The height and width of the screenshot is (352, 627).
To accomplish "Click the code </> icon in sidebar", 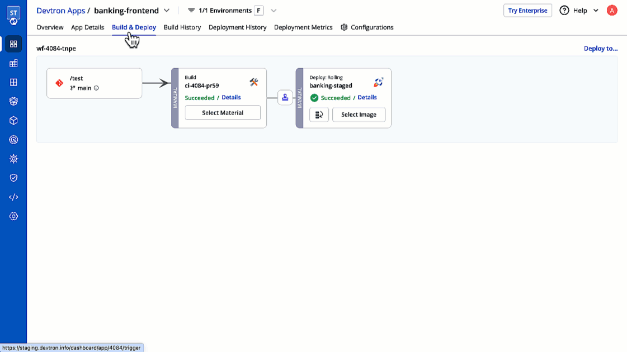I will point(13,197).
